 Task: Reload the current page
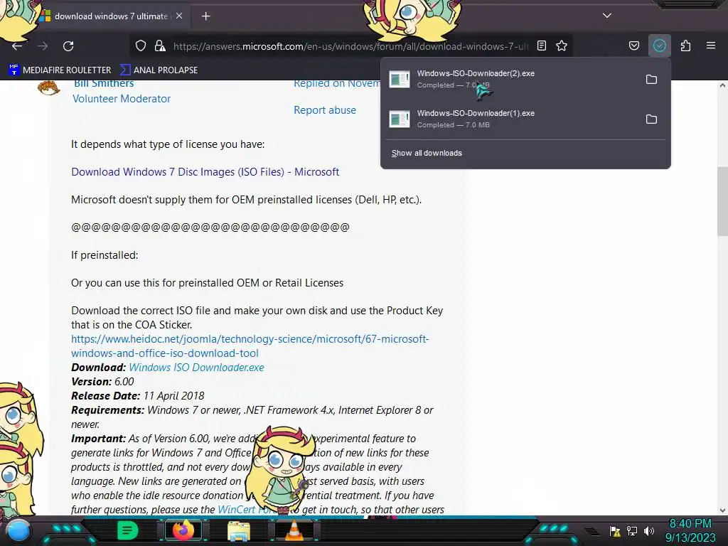pyautogui.click(x=68, y=46)
